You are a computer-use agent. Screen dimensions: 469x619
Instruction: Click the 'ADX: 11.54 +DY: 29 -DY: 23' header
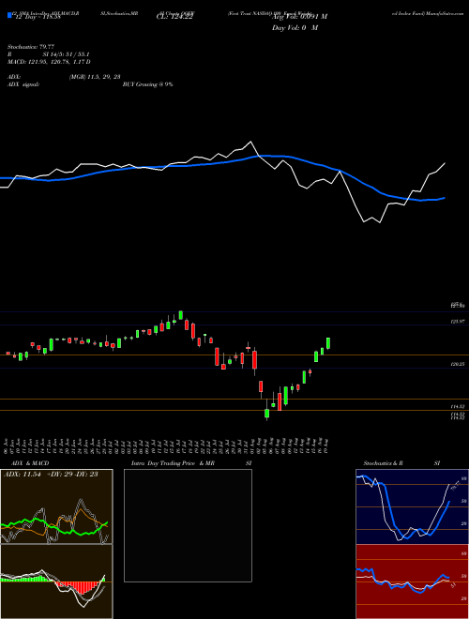51,475
